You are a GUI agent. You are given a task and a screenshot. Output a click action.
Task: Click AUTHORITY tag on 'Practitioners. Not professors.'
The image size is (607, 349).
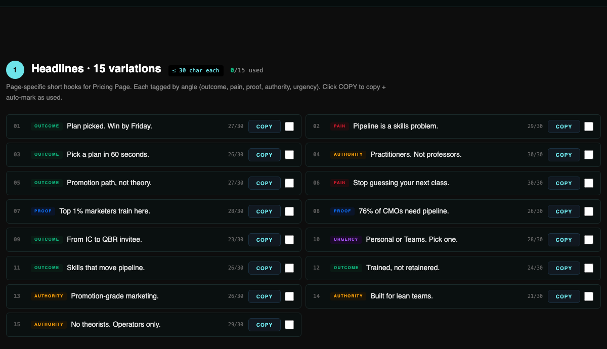(x=348, y=154)
